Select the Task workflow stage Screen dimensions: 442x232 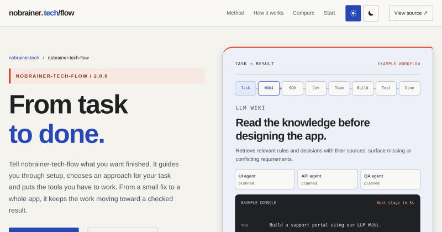[245, 88]
